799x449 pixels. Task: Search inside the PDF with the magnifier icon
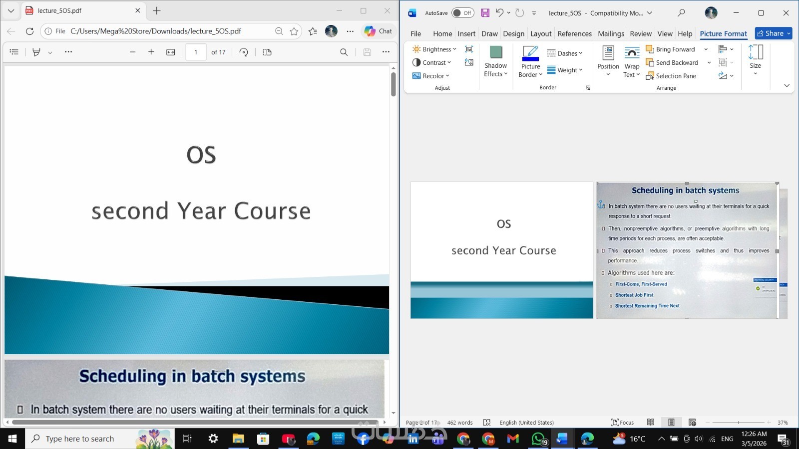click(344, 52)
